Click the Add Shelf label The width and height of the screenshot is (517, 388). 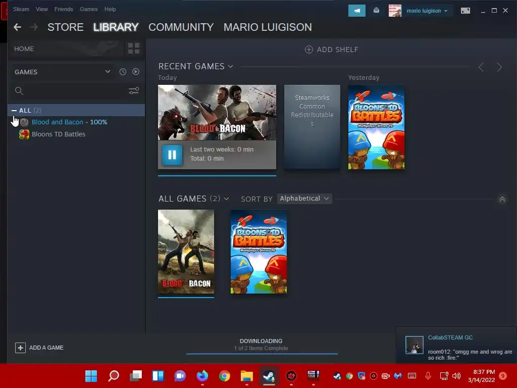tap(338, 50)
